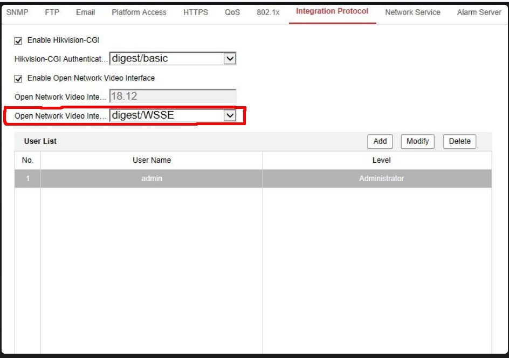Switch to the SNMP tab
Viewport: 509px width, 358px height.
pos(17,12)
